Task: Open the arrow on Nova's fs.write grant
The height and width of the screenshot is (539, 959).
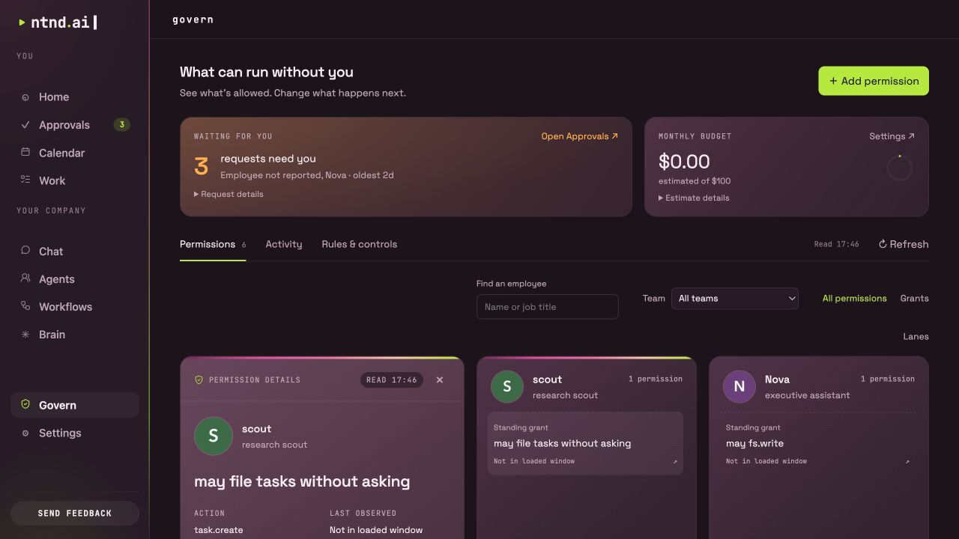Action: 907,462
